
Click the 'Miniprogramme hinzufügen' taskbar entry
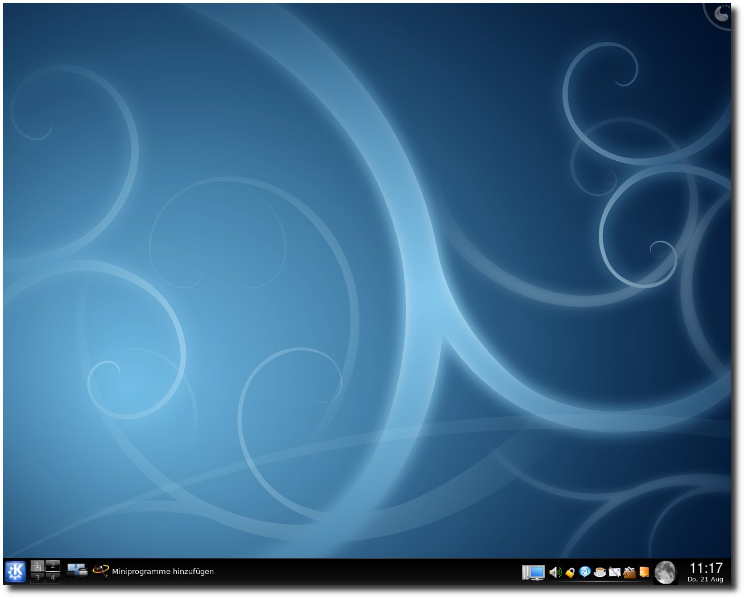154,571
